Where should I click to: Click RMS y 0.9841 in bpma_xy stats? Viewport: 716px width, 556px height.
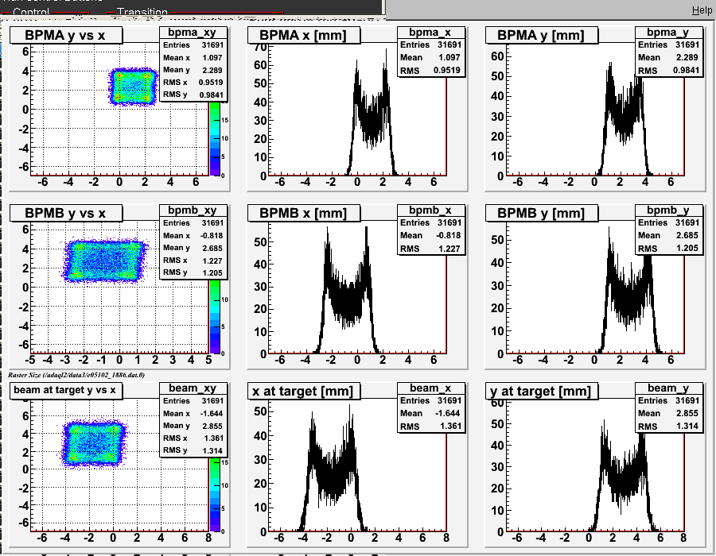(x=193, y=95)
